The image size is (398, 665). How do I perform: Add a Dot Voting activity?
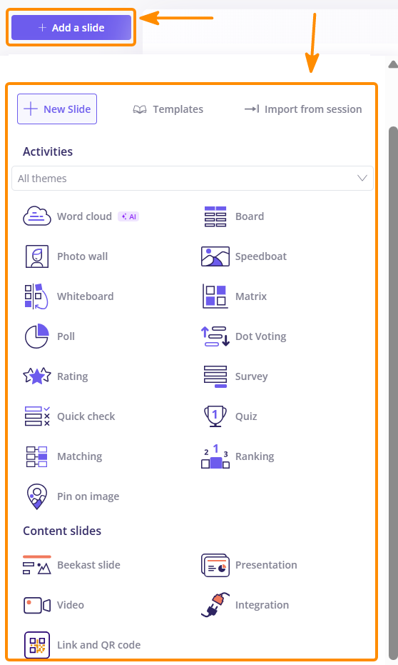(244, 336)
